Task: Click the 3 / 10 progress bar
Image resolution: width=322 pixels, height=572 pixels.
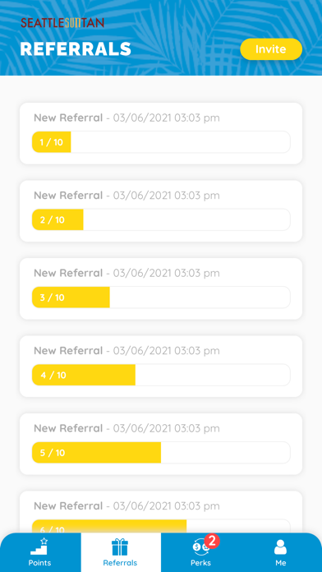Action: 161,298
